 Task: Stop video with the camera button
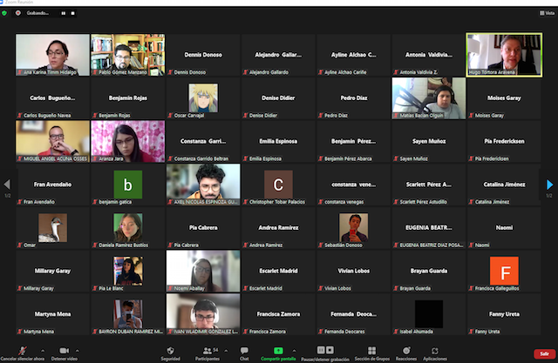tap(63, 350)
